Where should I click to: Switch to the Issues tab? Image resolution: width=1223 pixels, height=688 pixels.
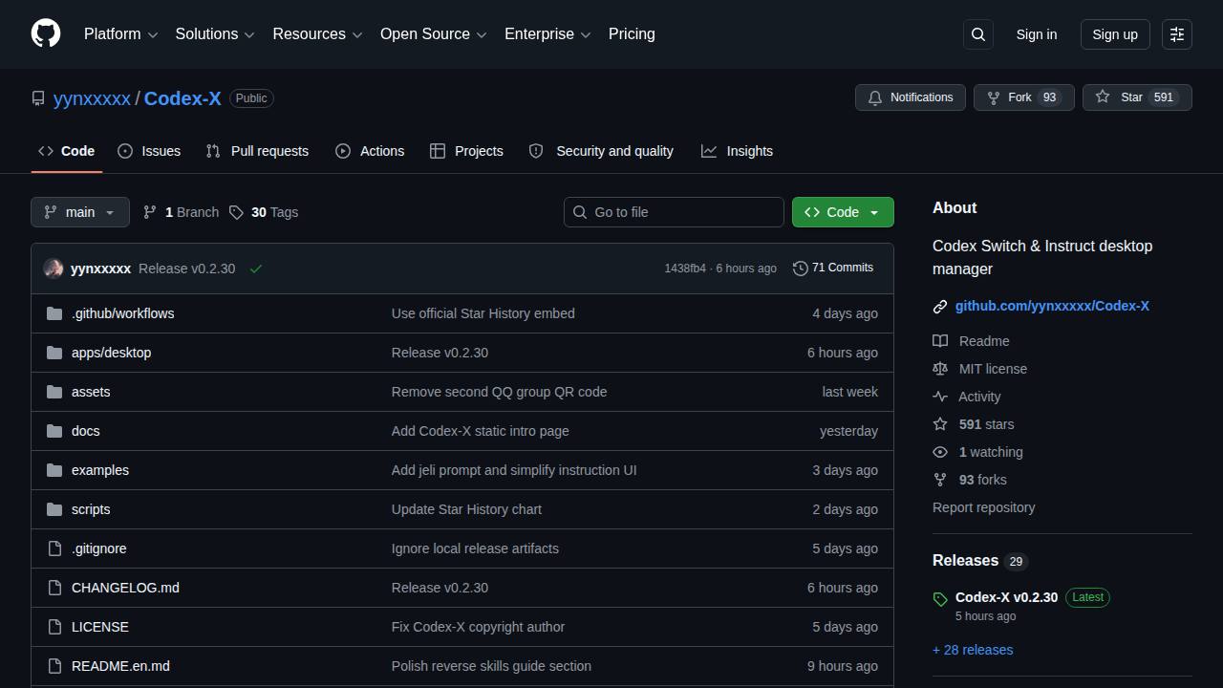click(x=149, y=151)
